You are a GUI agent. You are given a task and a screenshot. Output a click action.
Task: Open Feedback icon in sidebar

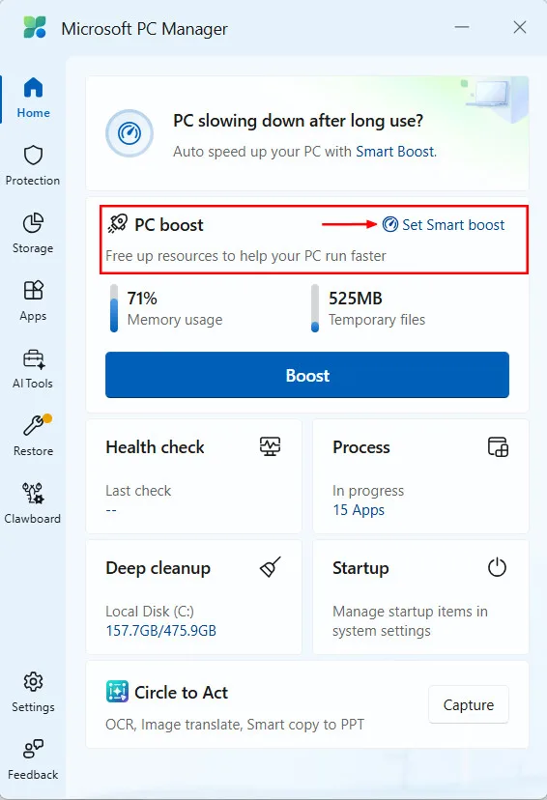tap(33, 749)
